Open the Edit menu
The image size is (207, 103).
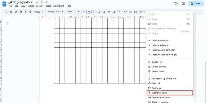coord(17,6)
